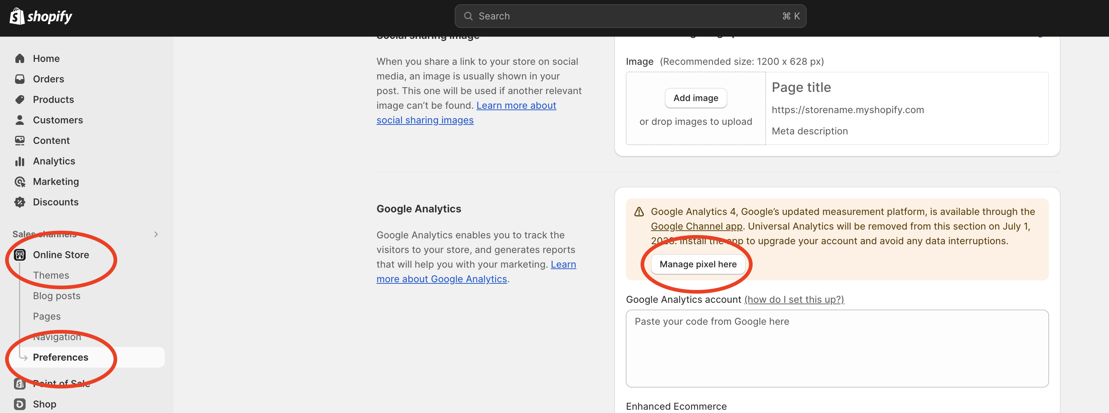Click the Products tag icon
Screen dimensions: 1109x413
pos(20,100)
